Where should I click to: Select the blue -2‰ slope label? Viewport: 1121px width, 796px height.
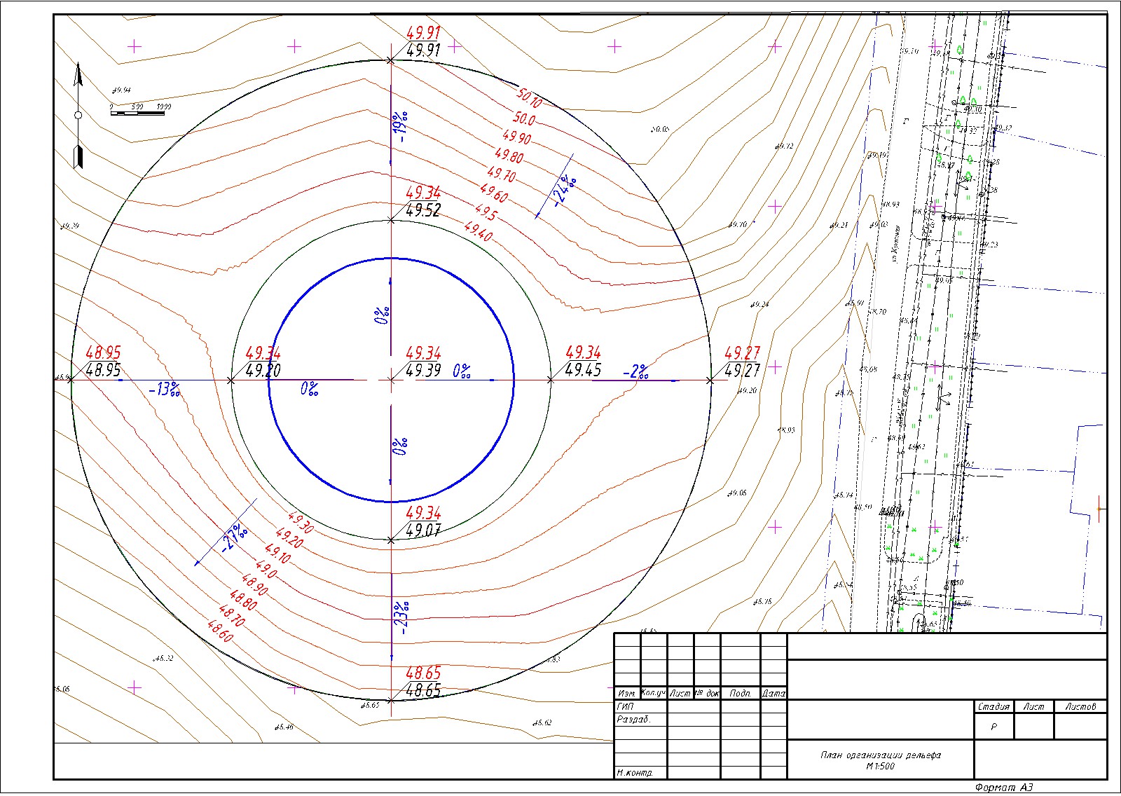click(635, 371)
